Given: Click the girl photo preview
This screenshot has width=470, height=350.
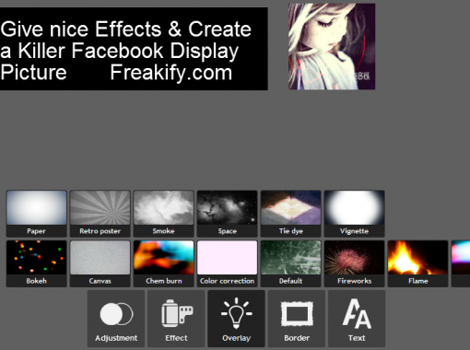Looking at the screenshot, I should tap(332, 47).
